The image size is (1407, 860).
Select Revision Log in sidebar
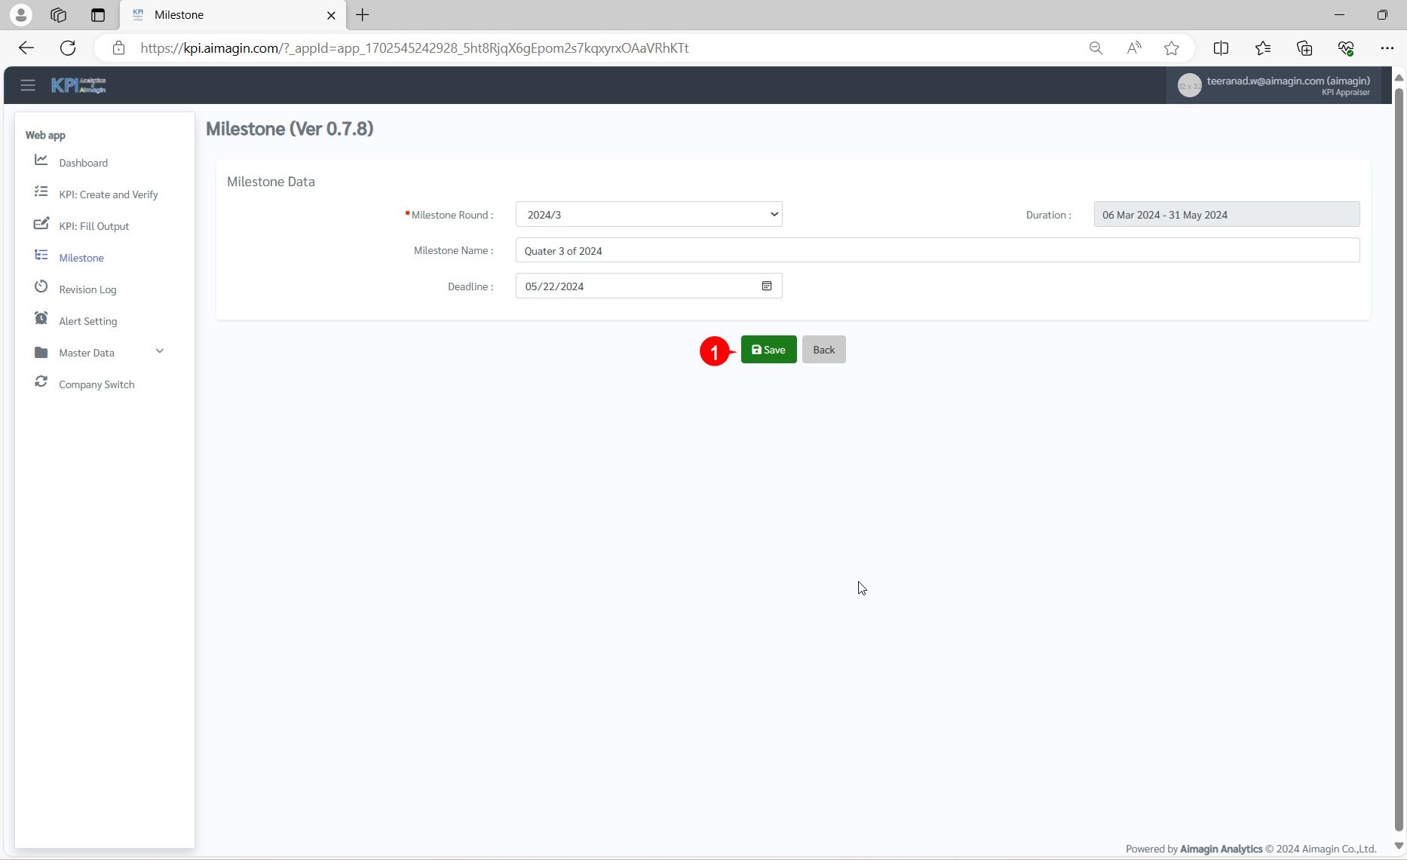point(87,289)
